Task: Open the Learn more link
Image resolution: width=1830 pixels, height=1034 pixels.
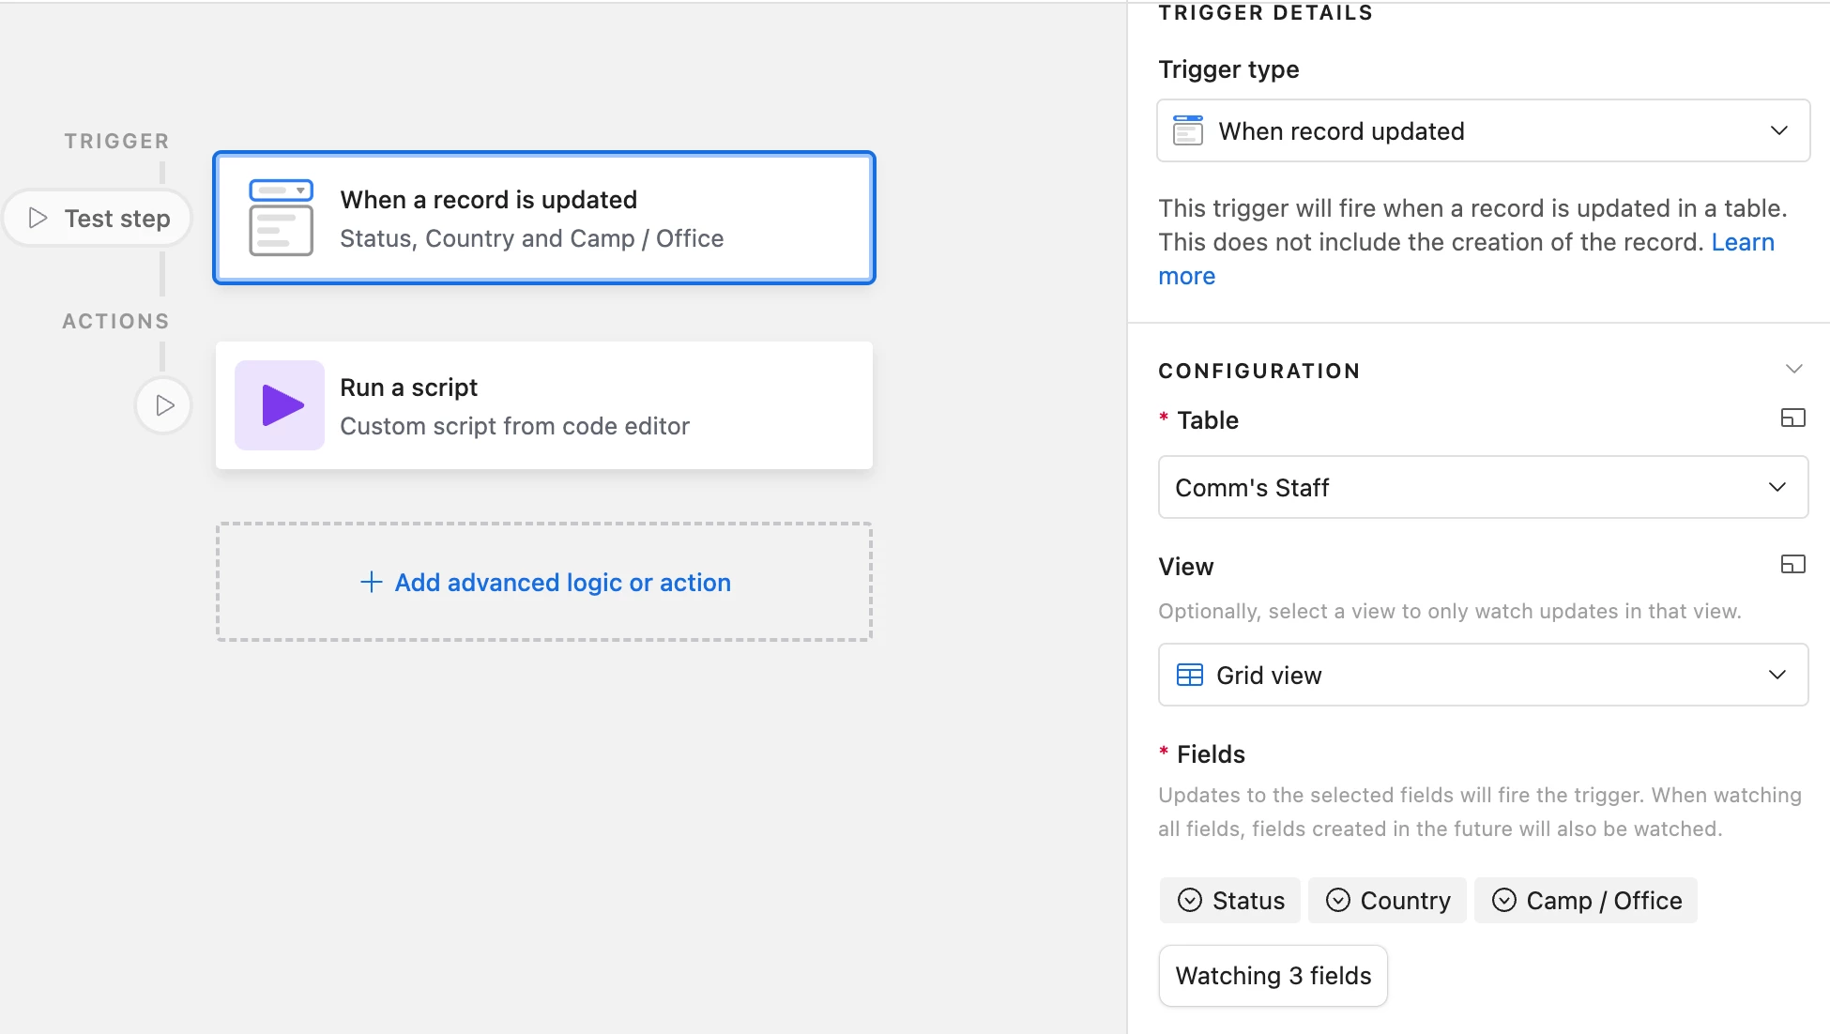Action: [1742, 242]
